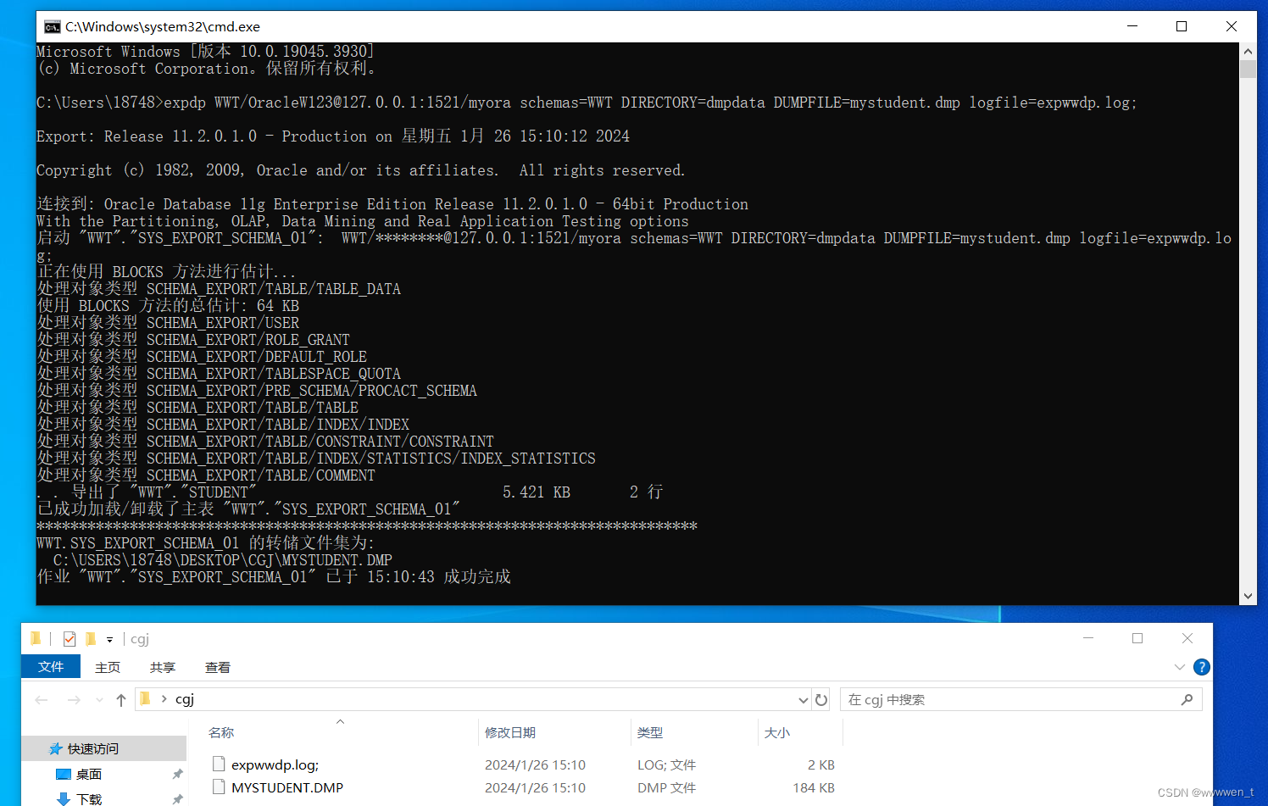Click the LOG; 文件 type cell
1268x806 pixels.
(x=666, y=764)
